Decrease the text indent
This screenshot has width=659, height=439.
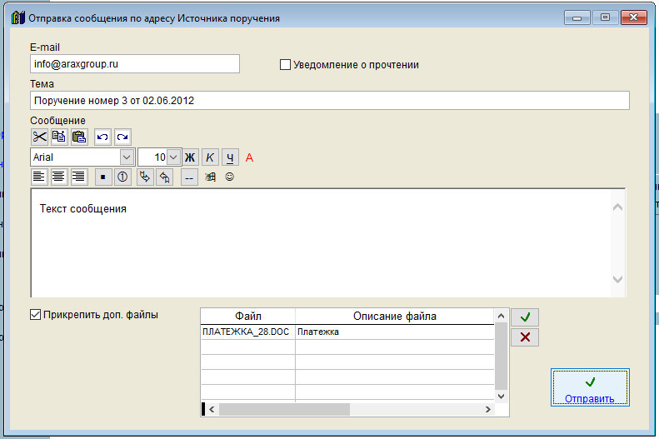165,177
